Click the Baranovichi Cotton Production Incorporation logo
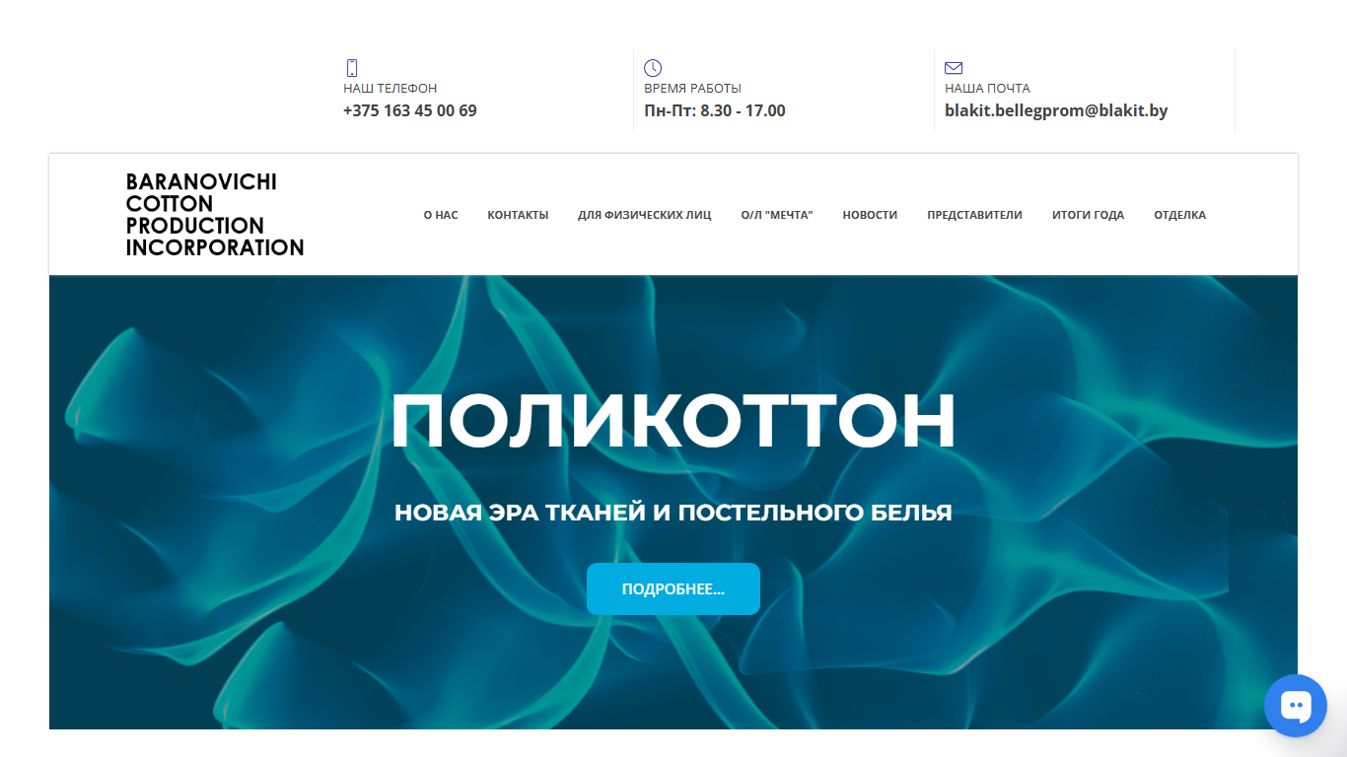The image size is (1347, 757). click(215, 215)
